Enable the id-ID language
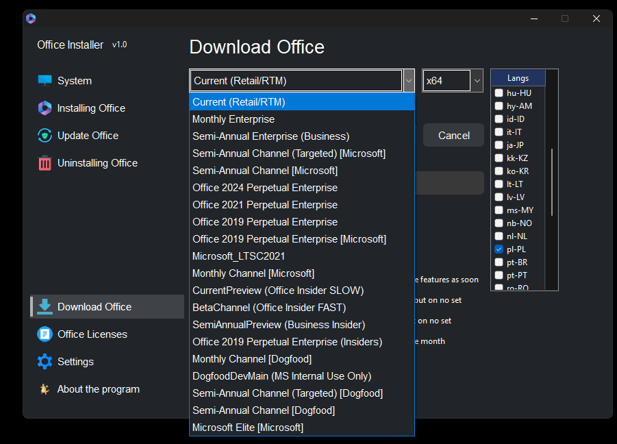The image size is (617, 444). point(499,119)
